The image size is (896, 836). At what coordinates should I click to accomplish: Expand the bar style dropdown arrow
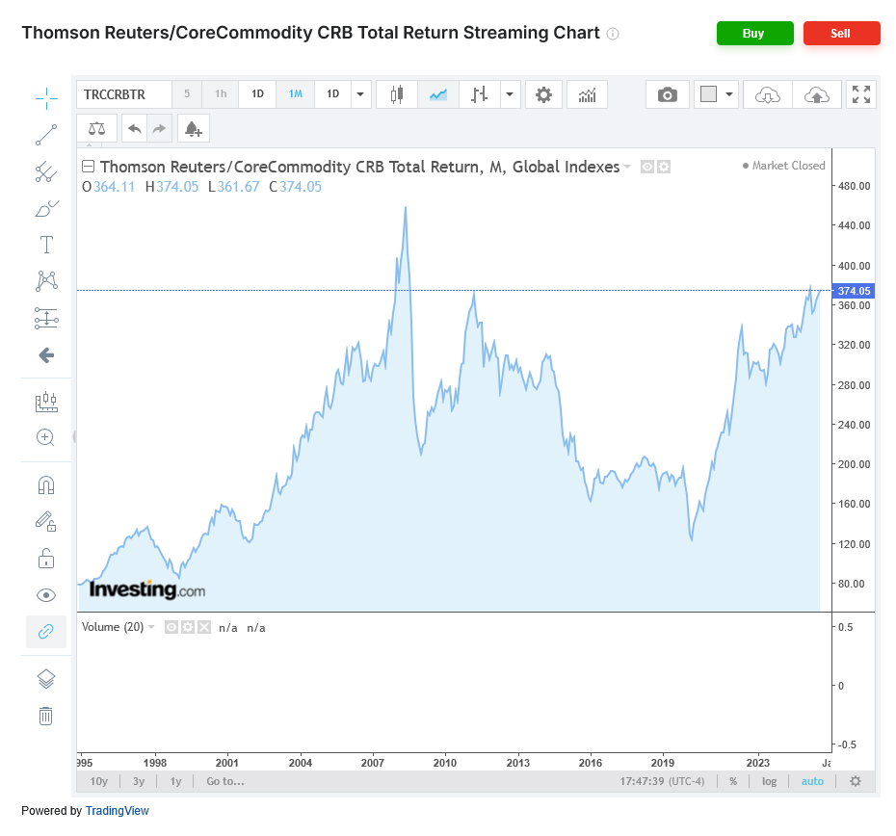coord(510,94)
